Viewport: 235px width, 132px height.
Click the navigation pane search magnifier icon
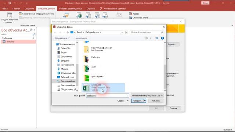(x=34, y=34)
